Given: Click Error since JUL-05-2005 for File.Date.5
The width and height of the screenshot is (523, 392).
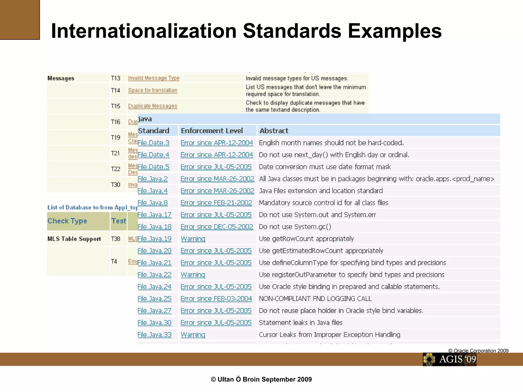Looking at the screenshot, I should point(216,167).
